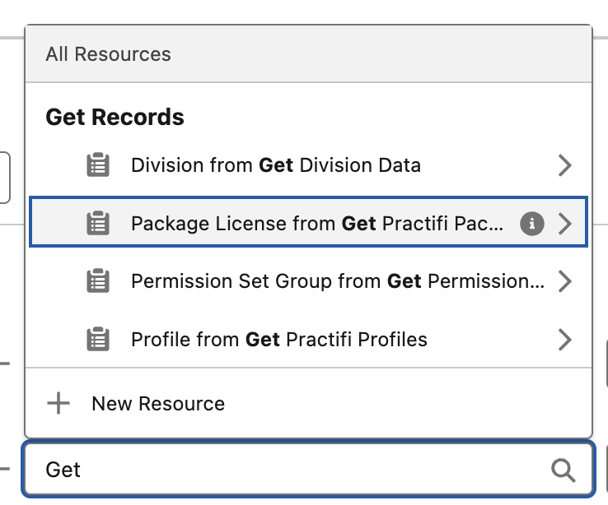This screenshot has height=505, width=608.
Task: Expand Profile from Get Practifi Profiles chevron
Action: [564, 339]
